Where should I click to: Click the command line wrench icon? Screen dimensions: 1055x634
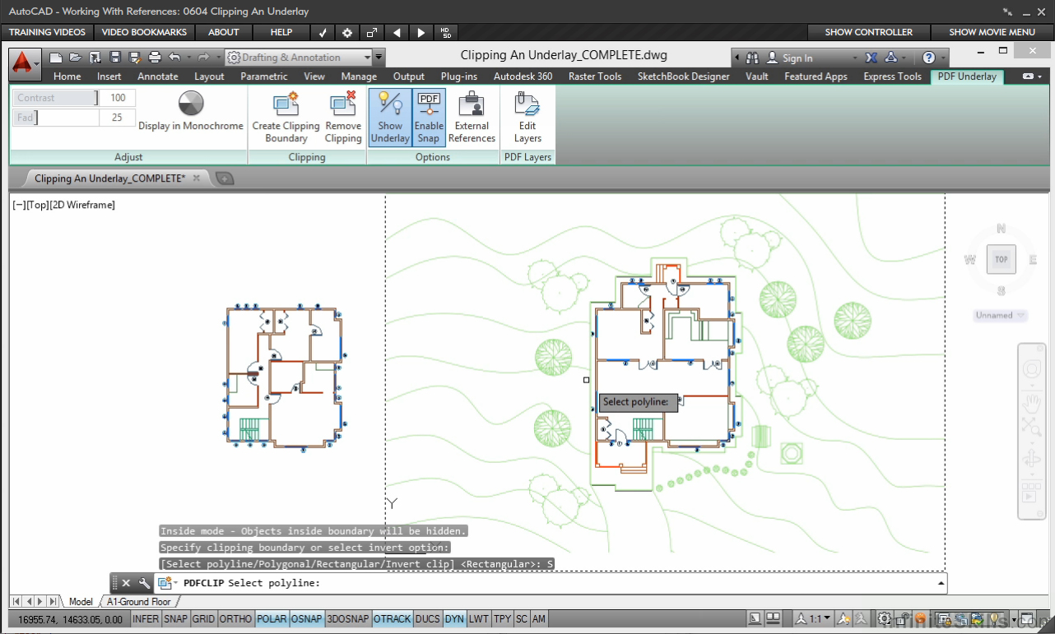[144, 583]
